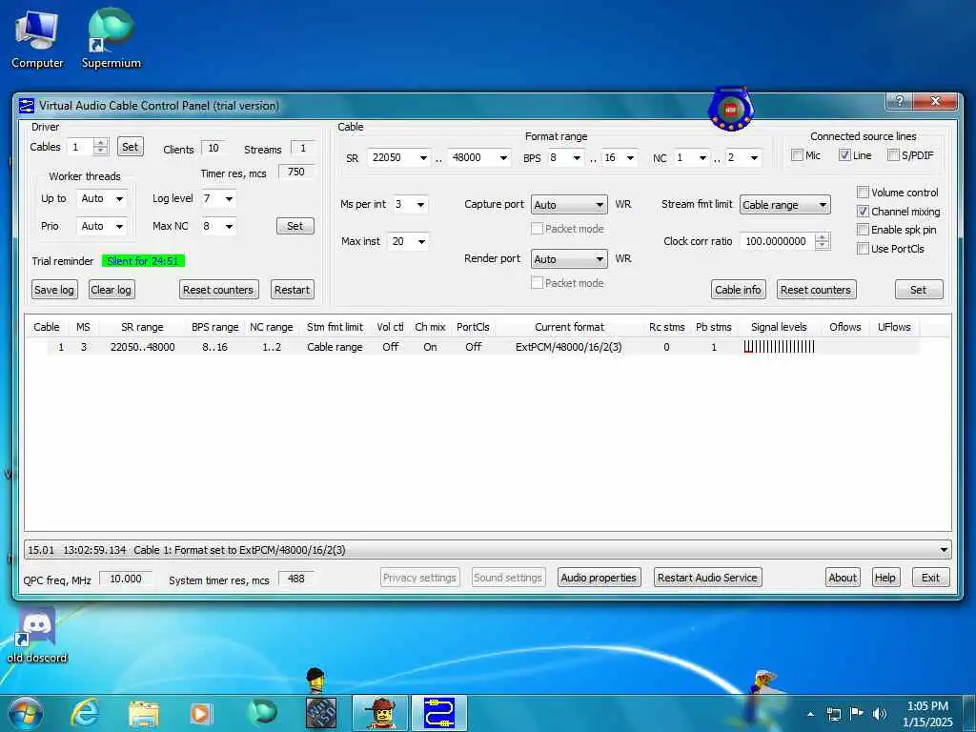Viewport: 976px width, 732px height.
Task: Click the title bar question mark help button
Action: click(899, 101)
